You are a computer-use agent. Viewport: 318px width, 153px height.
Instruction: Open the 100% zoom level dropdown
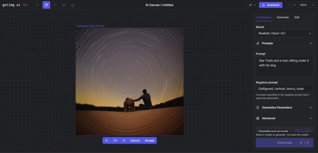(x=306, y=5)
